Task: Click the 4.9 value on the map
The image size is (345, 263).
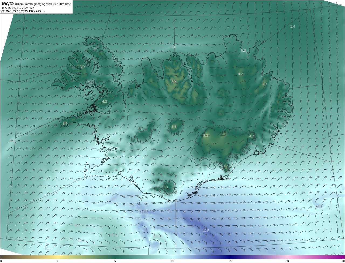Action: click(x=140, y=128)
